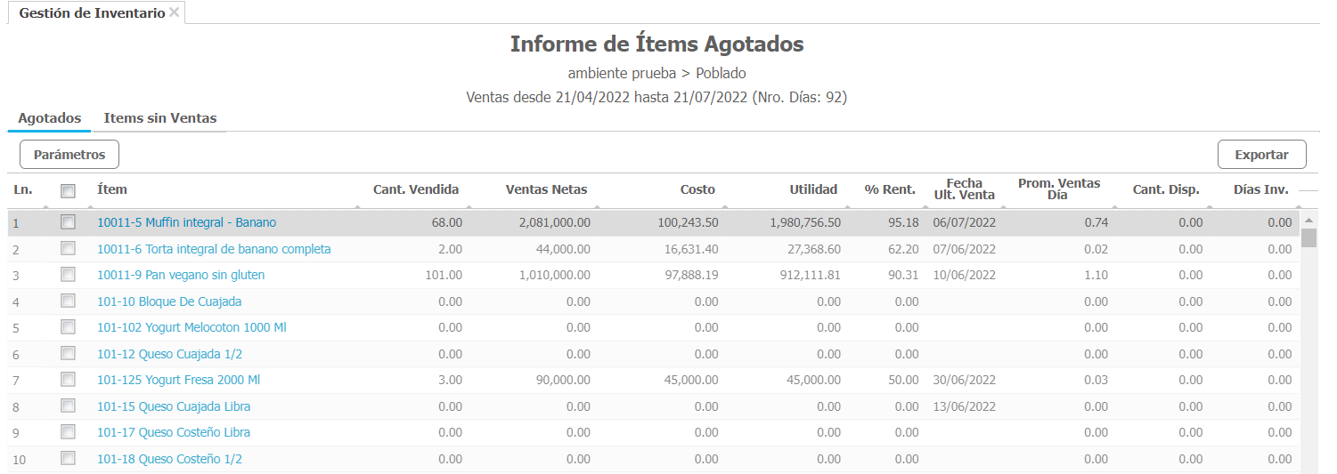The image size is (1337, 474).
Task: Sort by Cant. Vendida column header
Action: tap(415, 189)
